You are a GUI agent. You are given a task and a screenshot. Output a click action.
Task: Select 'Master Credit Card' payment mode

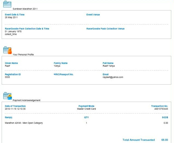86,109
